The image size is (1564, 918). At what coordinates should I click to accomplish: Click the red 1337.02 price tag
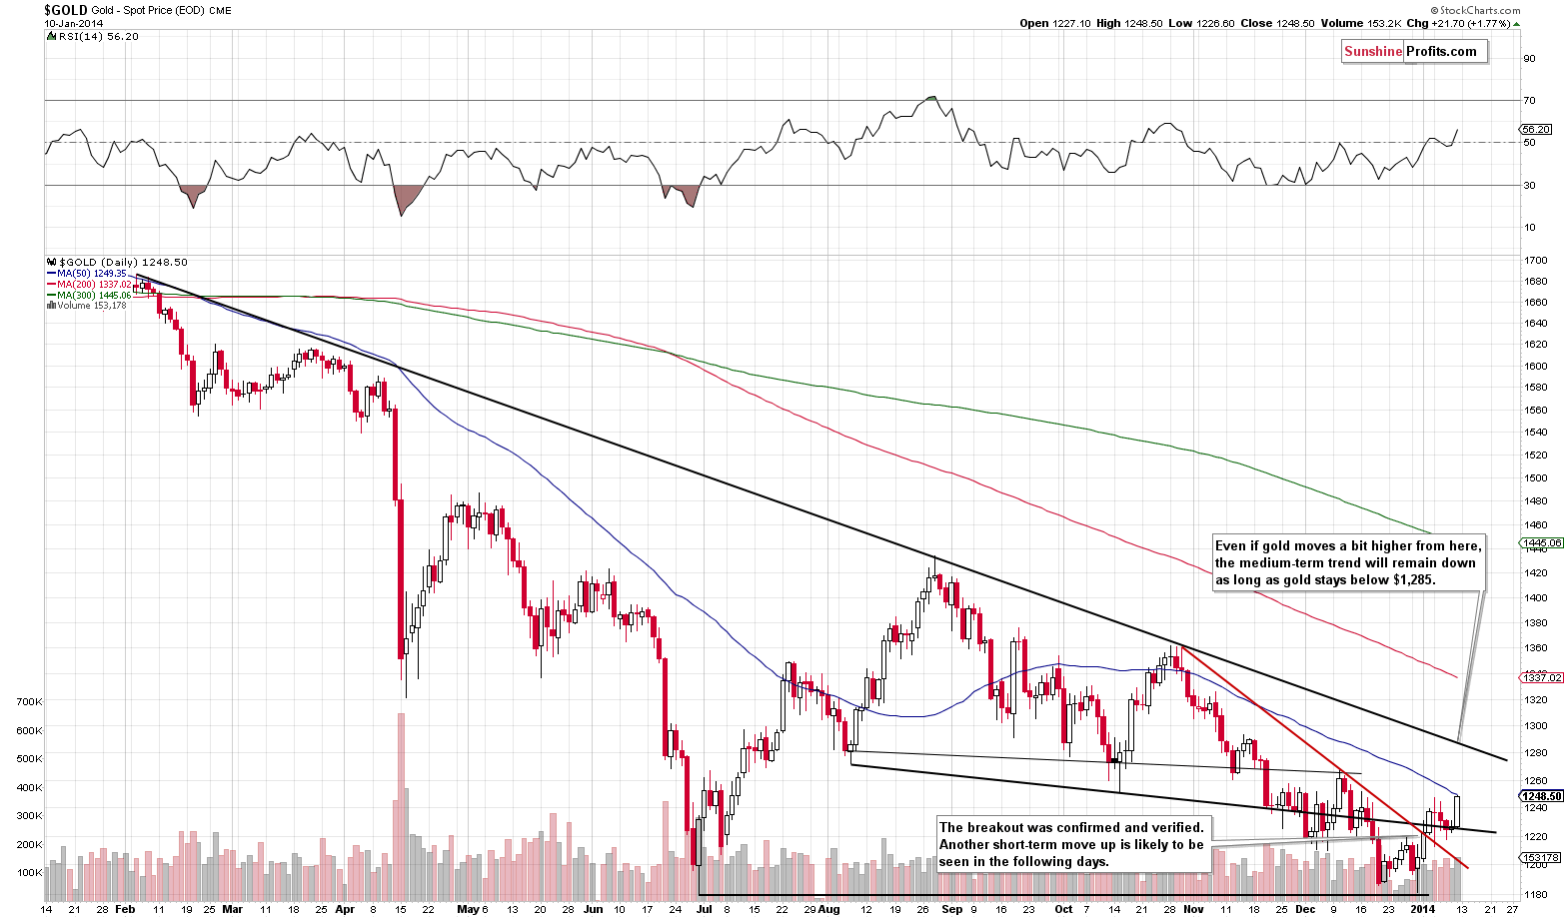1541,677
